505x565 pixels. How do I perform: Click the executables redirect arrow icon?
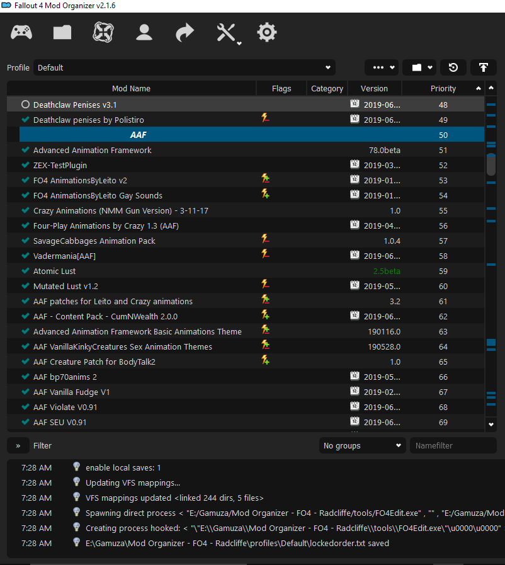(x=184, y=32)
